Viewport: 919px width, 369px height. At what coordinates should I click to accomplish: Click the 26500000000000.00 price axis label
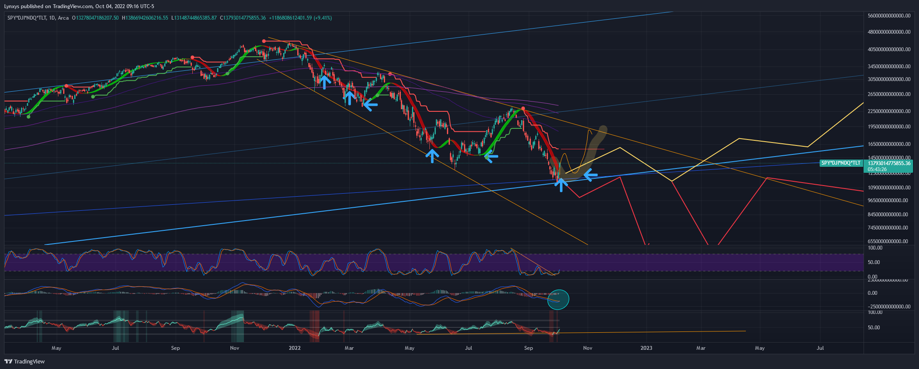tap(889, 94)
